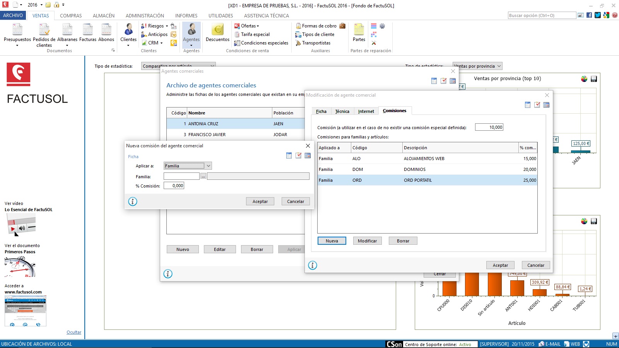Click Aceptar in Nueva comisión dialog
619x348 pixels.
coord(260,201)
